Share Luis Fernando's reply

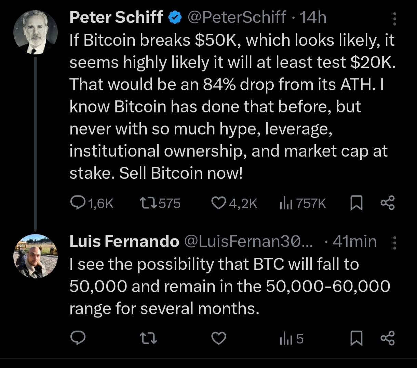pos(388,338)
